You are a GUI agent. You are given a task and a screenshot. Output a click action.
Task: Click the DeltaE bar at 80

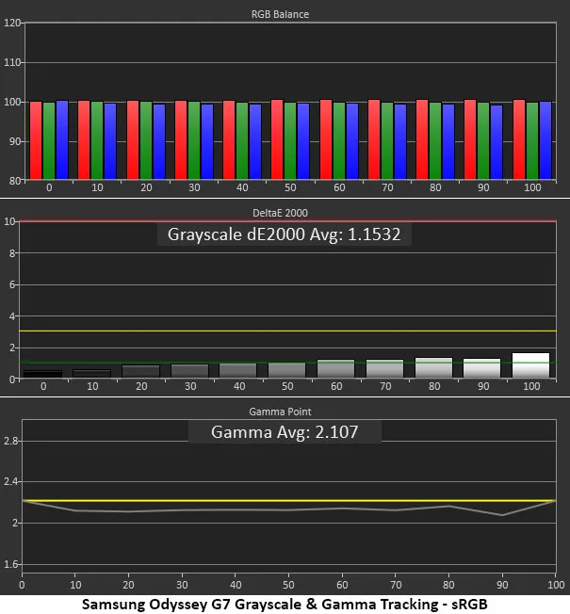pyautogui.click(x=433, y=368)
